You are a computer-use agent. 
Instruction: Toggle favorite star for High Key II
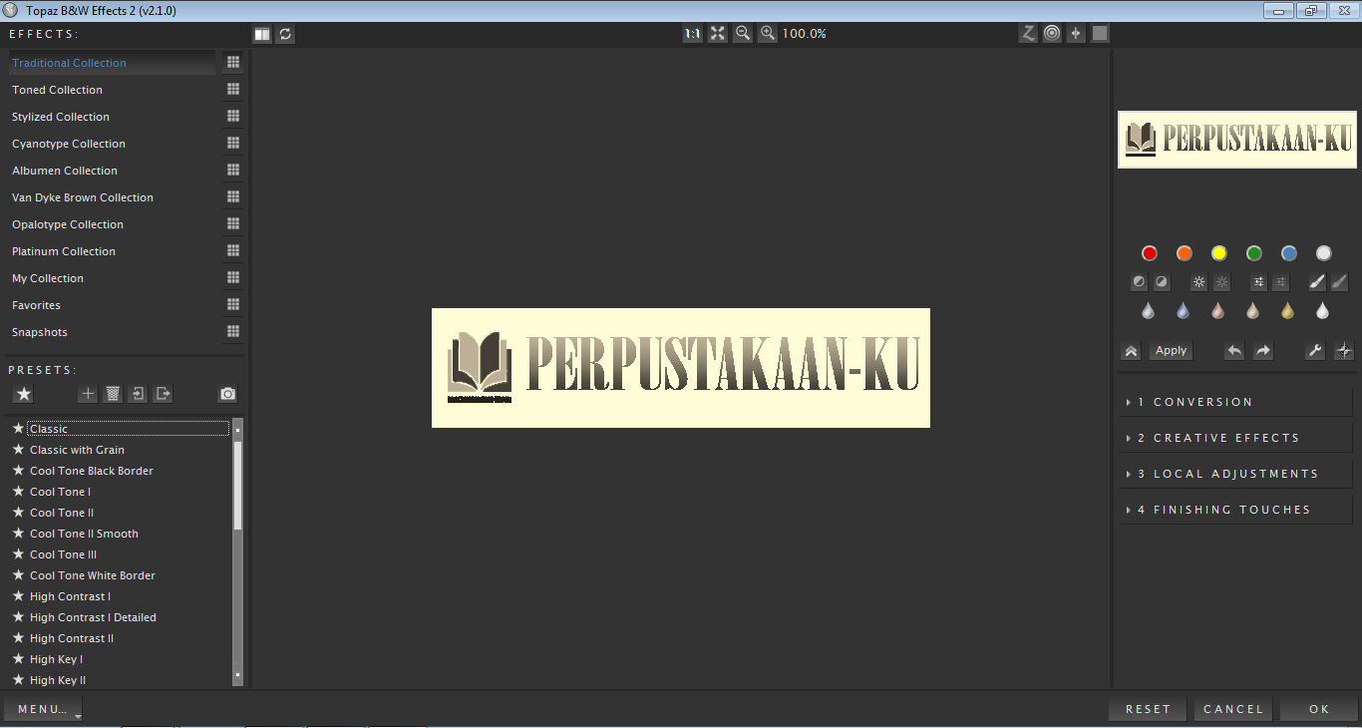pos(18,680)
